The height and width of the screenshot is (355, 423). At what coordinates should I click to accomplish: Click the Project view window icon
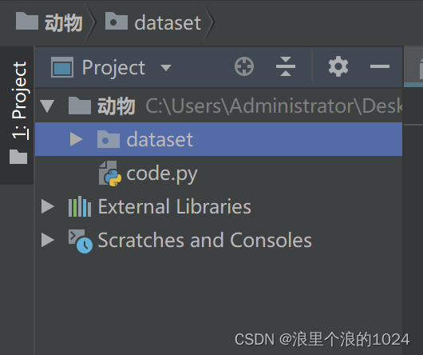[62, 67]
